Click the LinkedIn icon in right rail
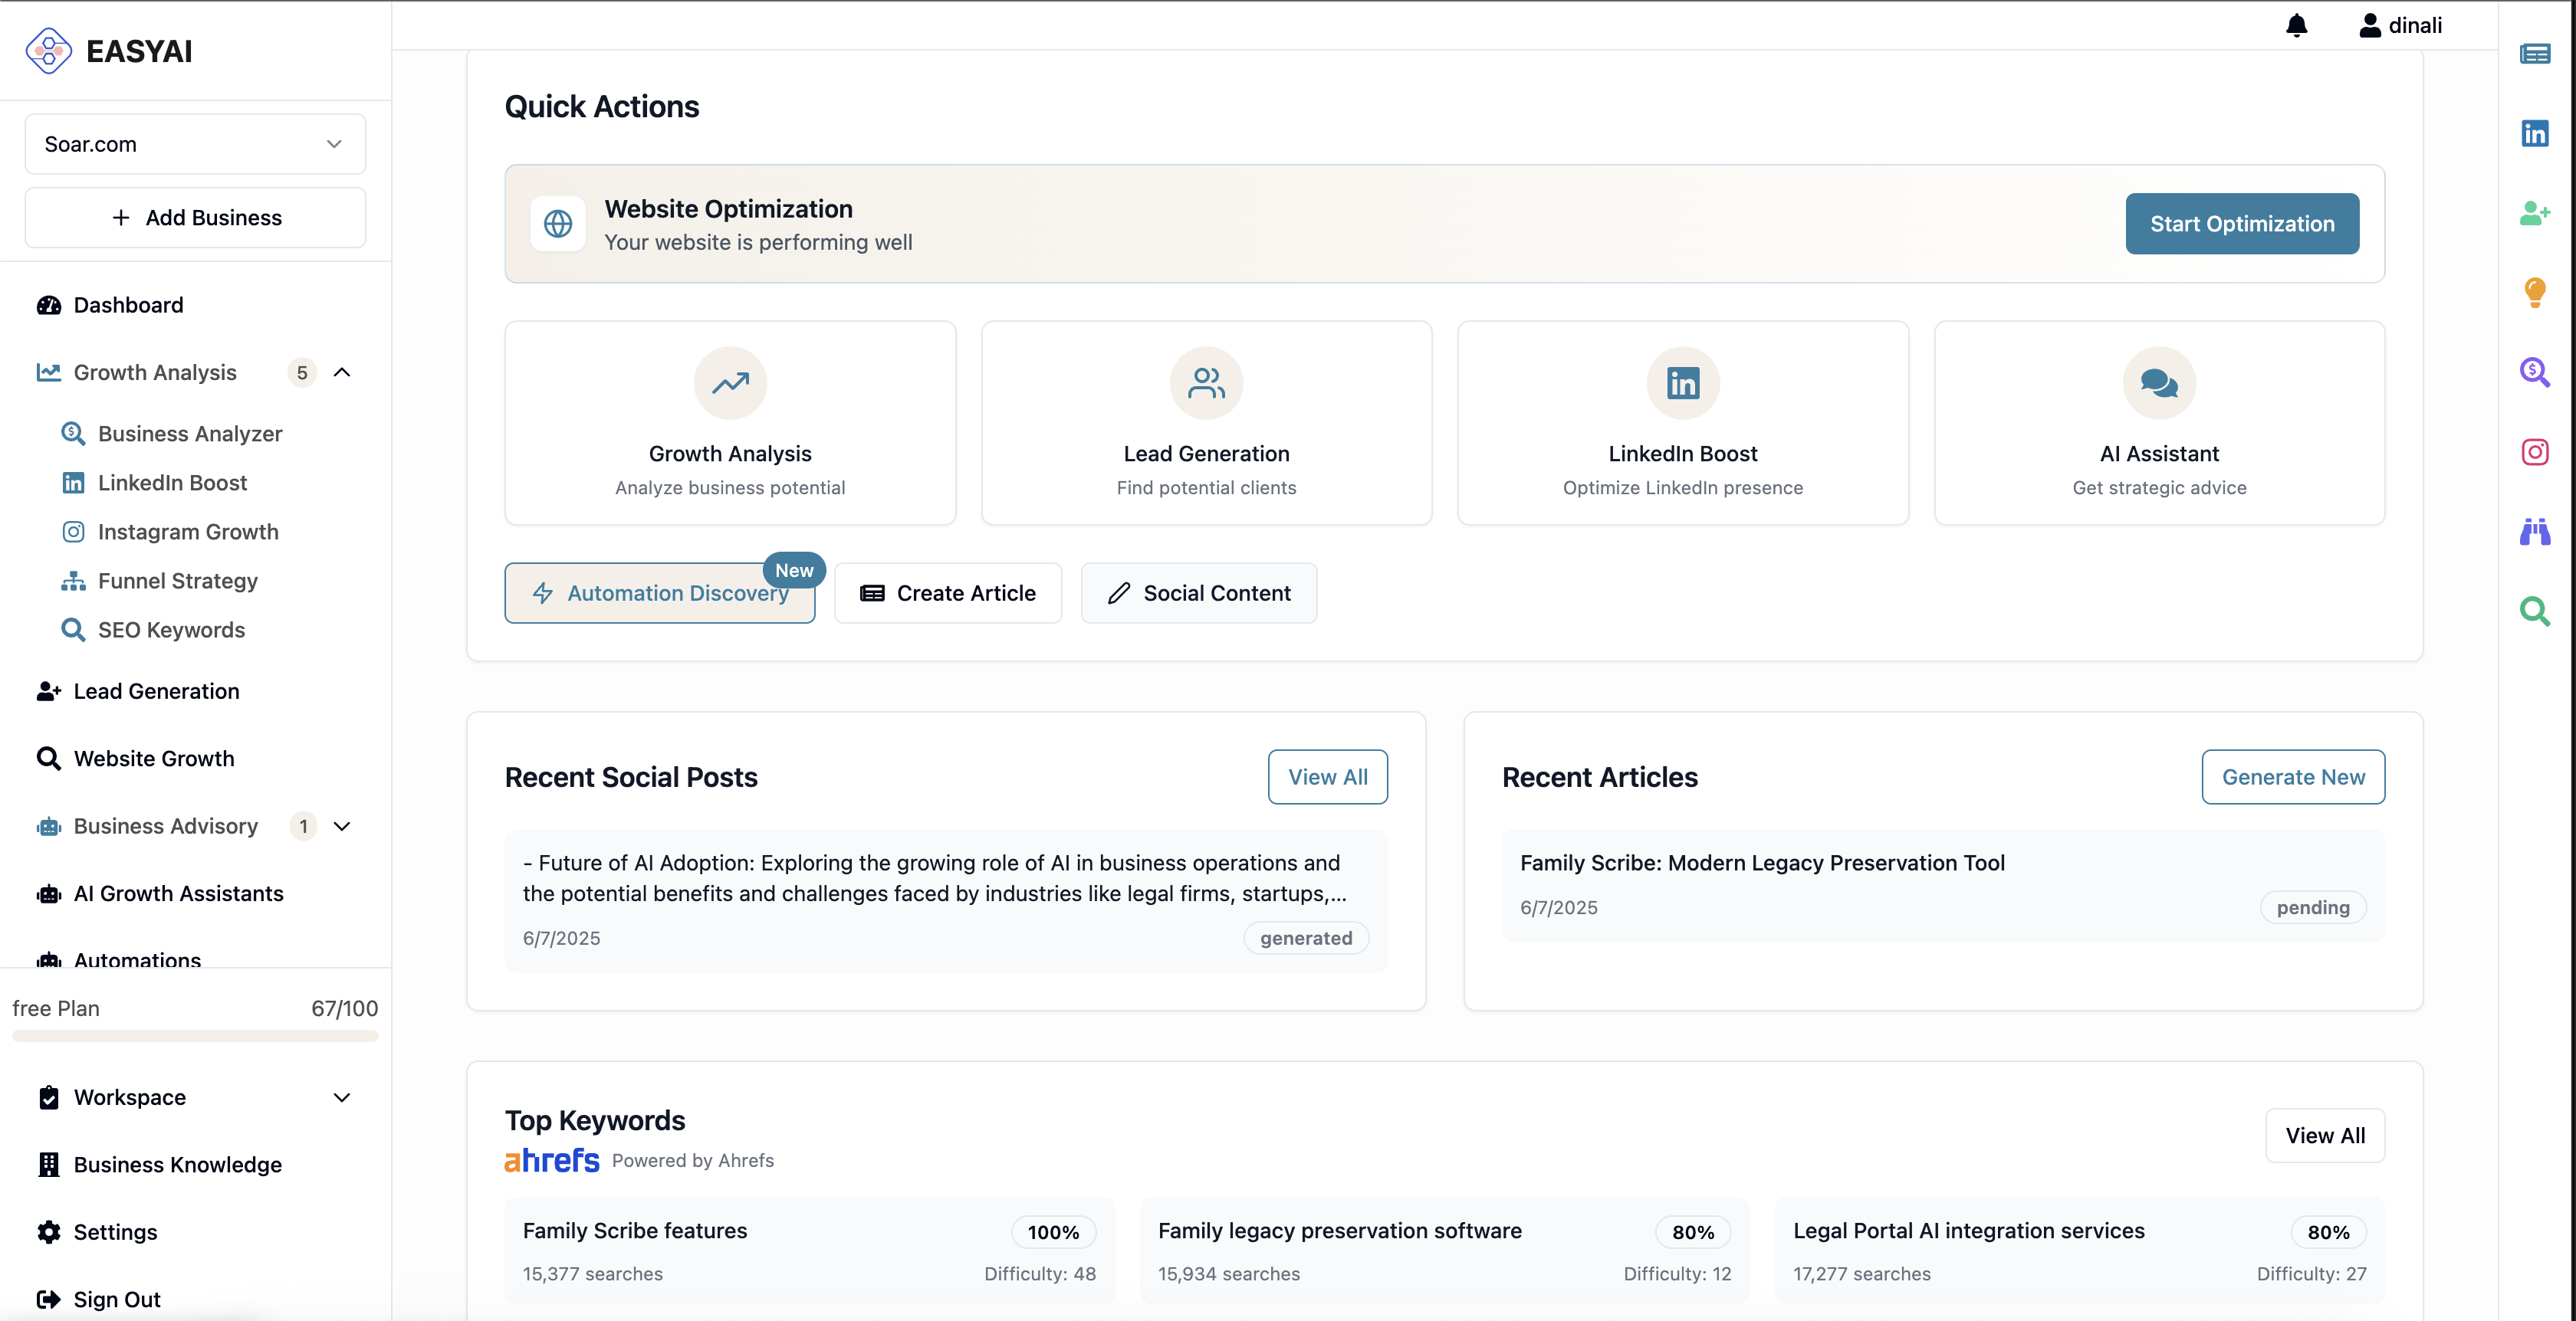This screenshot has height=1321, width=2576. [2534, 133]
